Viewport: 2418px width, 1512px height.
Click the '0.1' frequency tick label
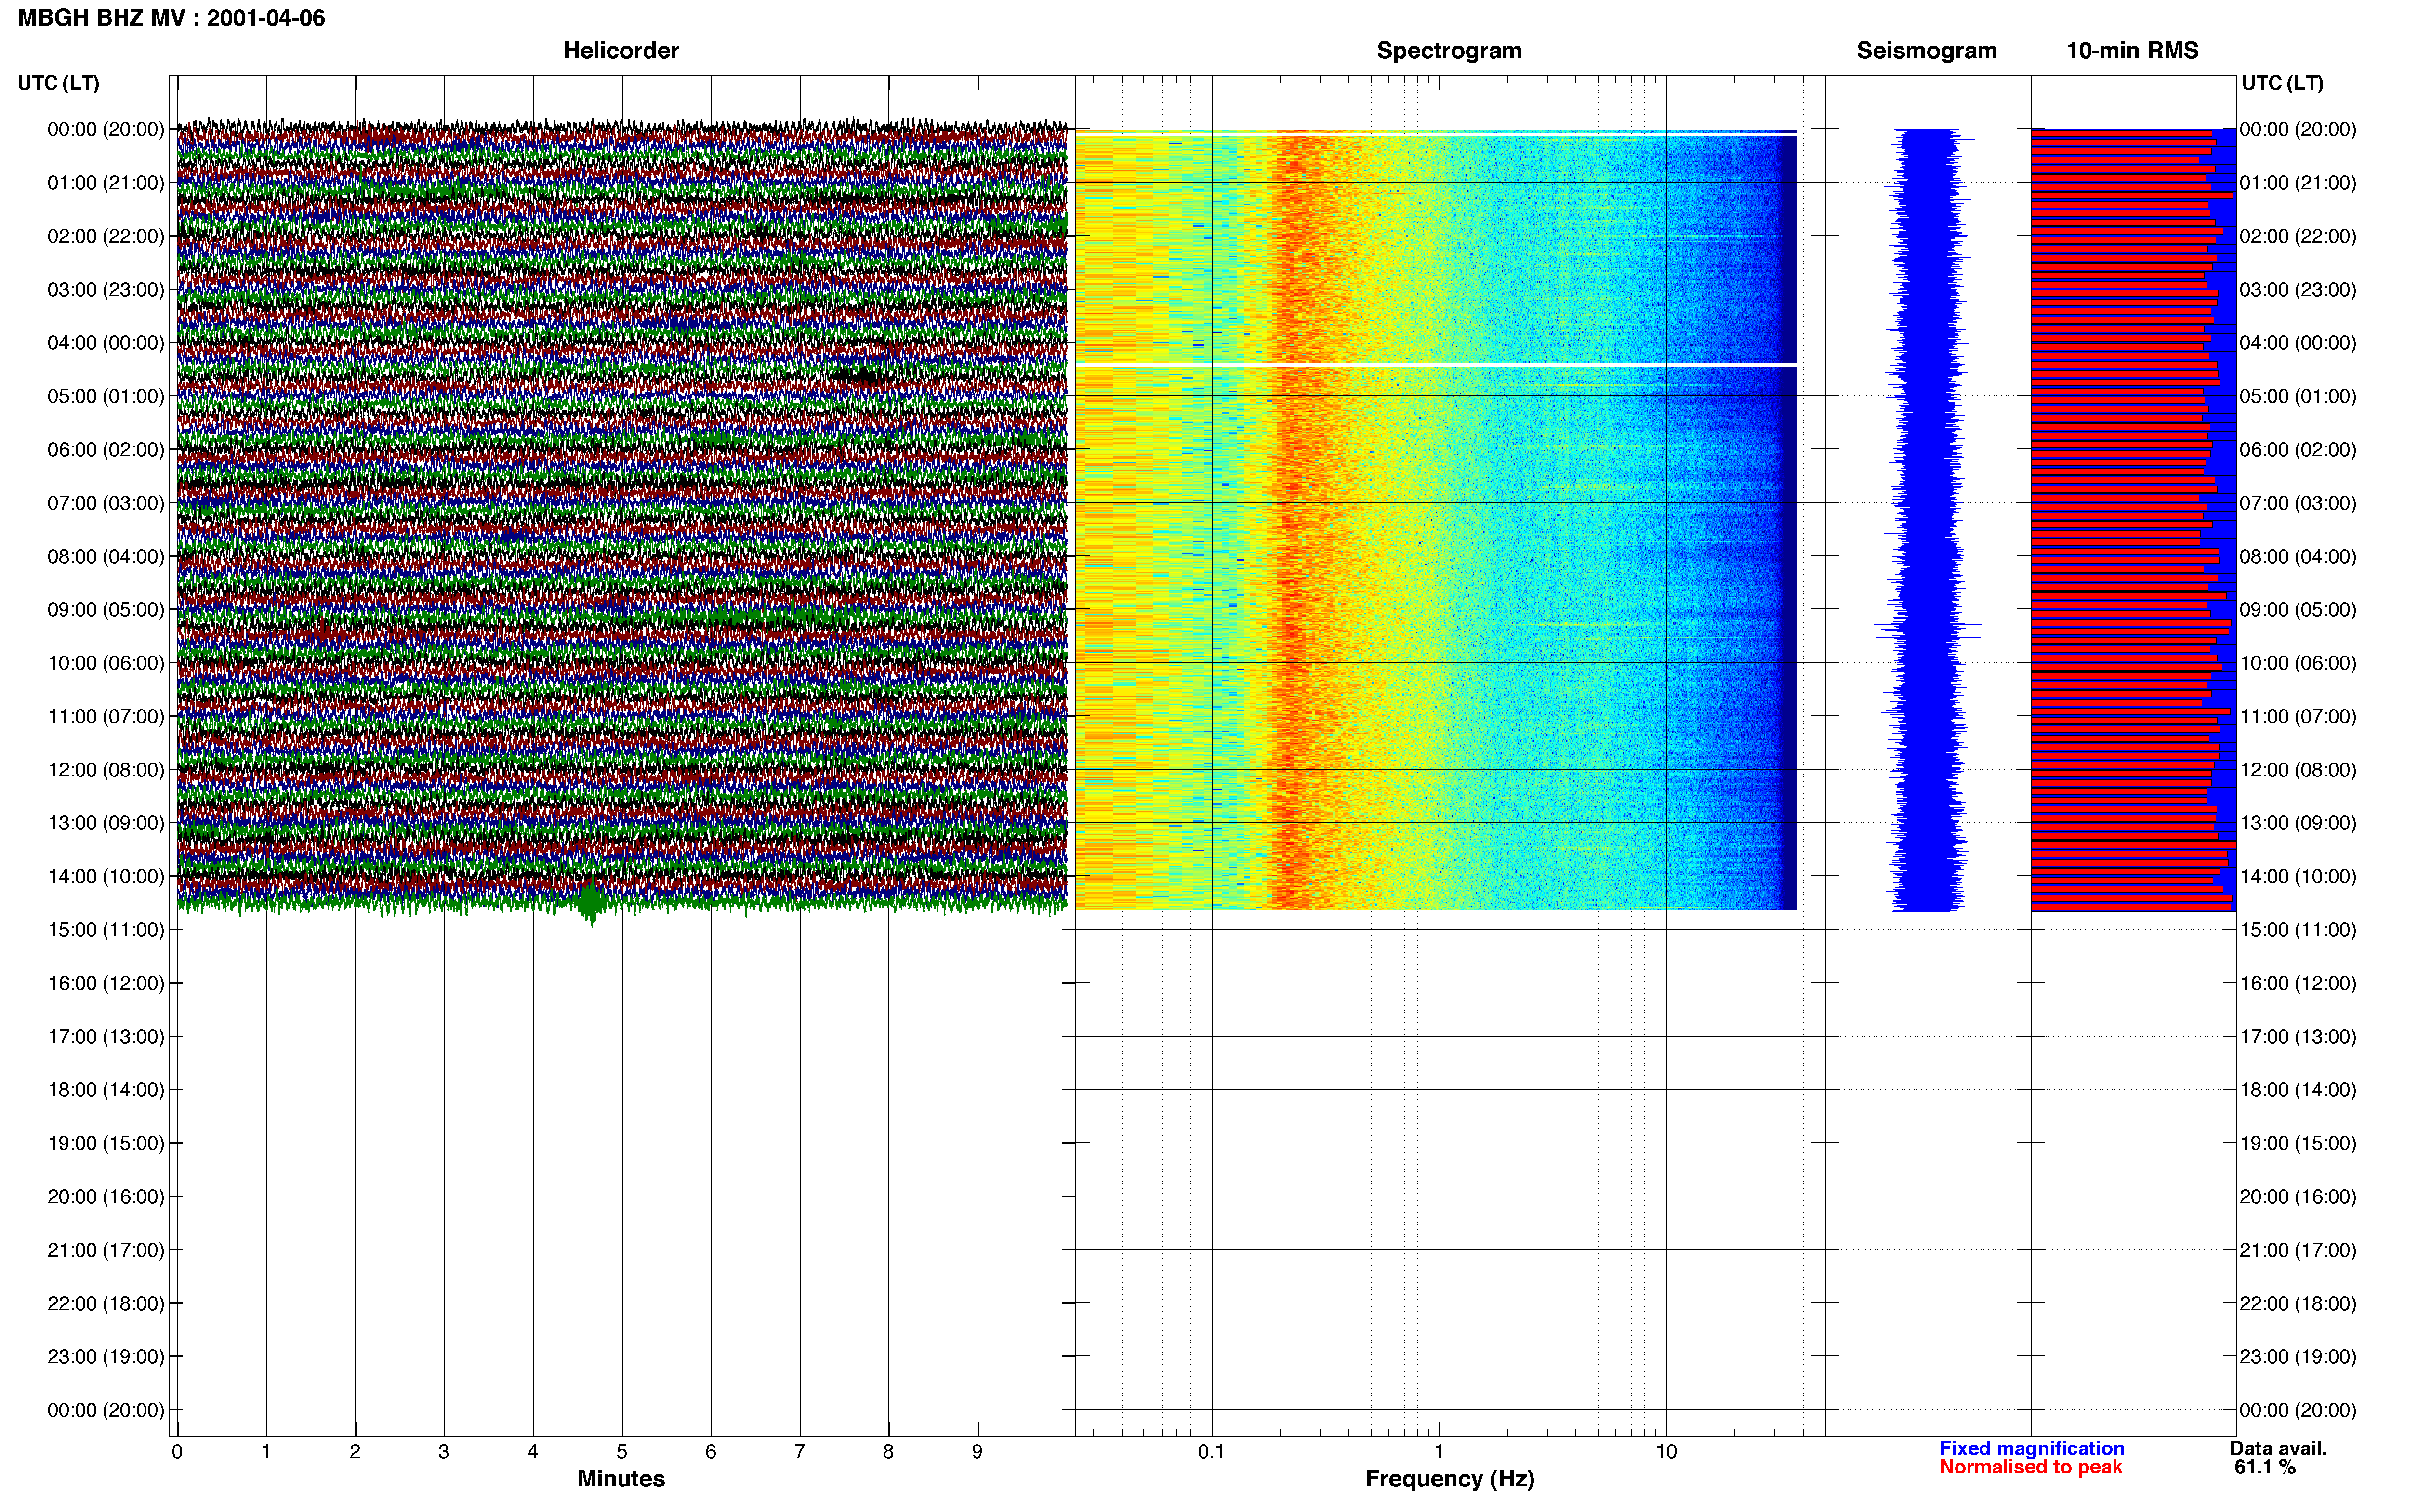(x=1211, y=1451)
